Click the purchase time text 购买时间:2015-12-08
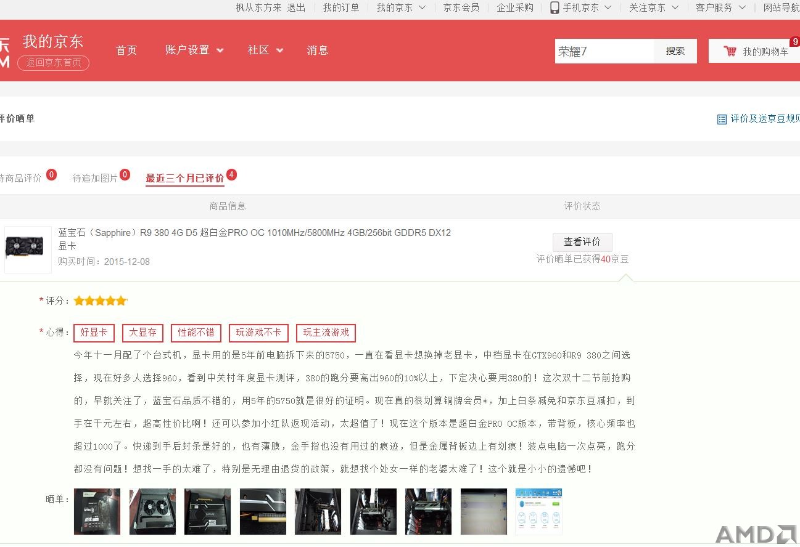The image size is (800, 547). pyautogui.click(x=104, y=262)
